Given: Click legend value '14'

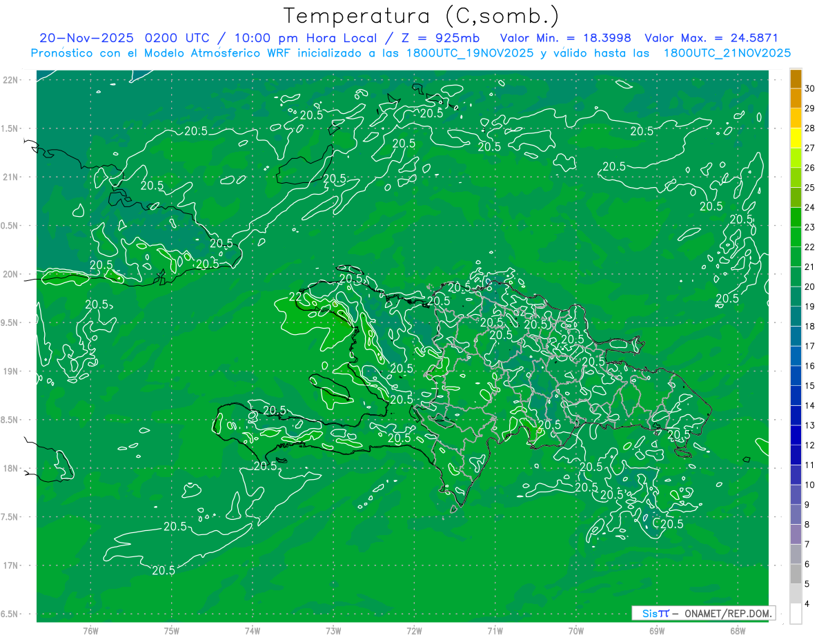Looking at the screenshot, I should [809, 405].
